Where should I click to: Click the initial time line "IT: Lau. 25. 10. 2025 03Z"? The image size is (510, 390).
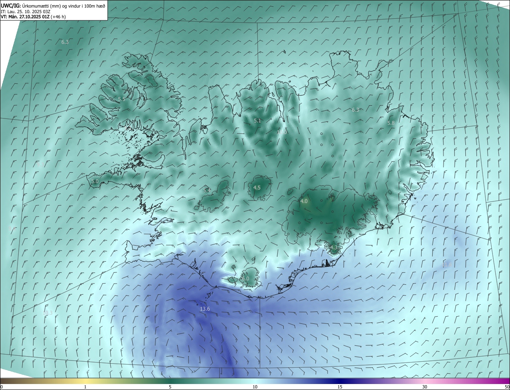click(25, 12)
